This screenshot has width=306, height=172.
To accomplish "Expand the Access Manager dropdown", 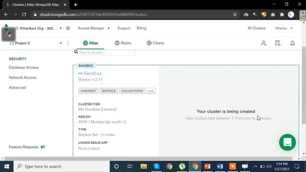I will point(109,29).
